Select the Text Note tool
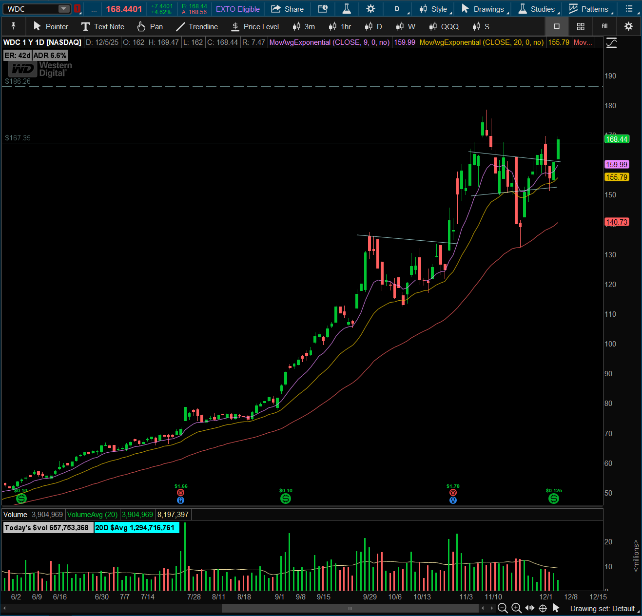This screenshot has height=616, width=642. [103, 26]
